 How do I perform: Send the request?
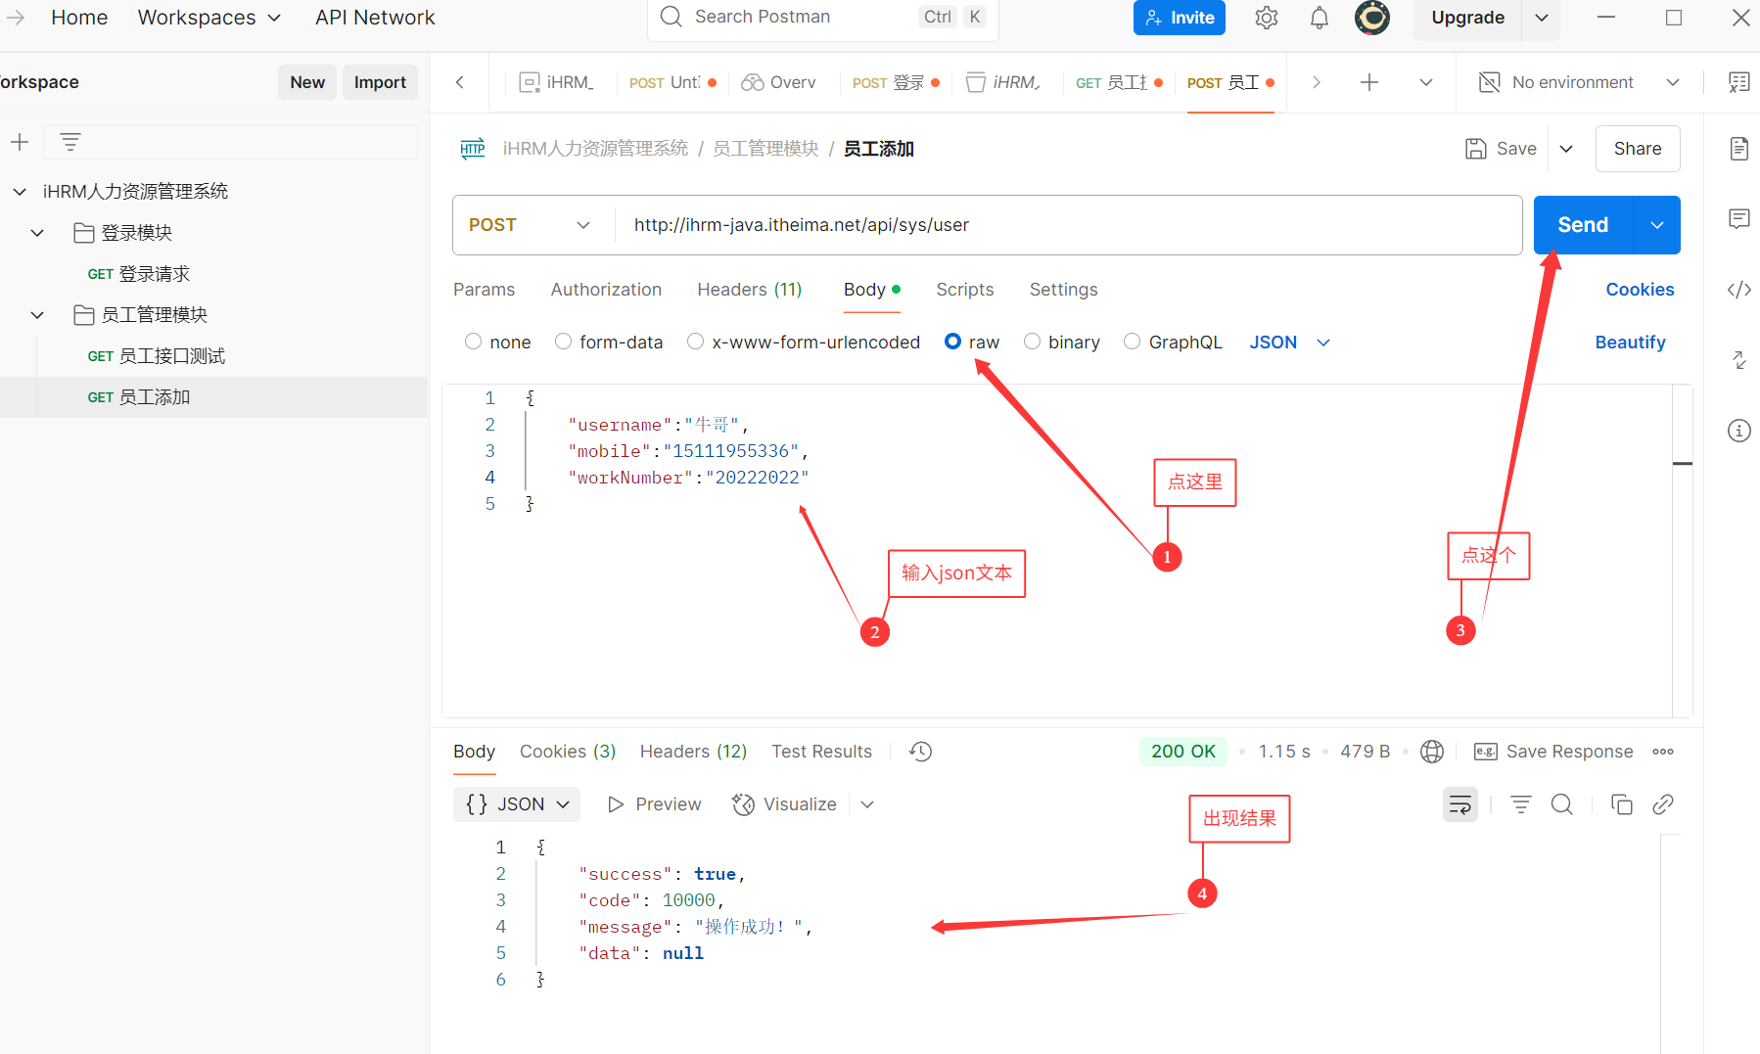tap(1583, 225)
